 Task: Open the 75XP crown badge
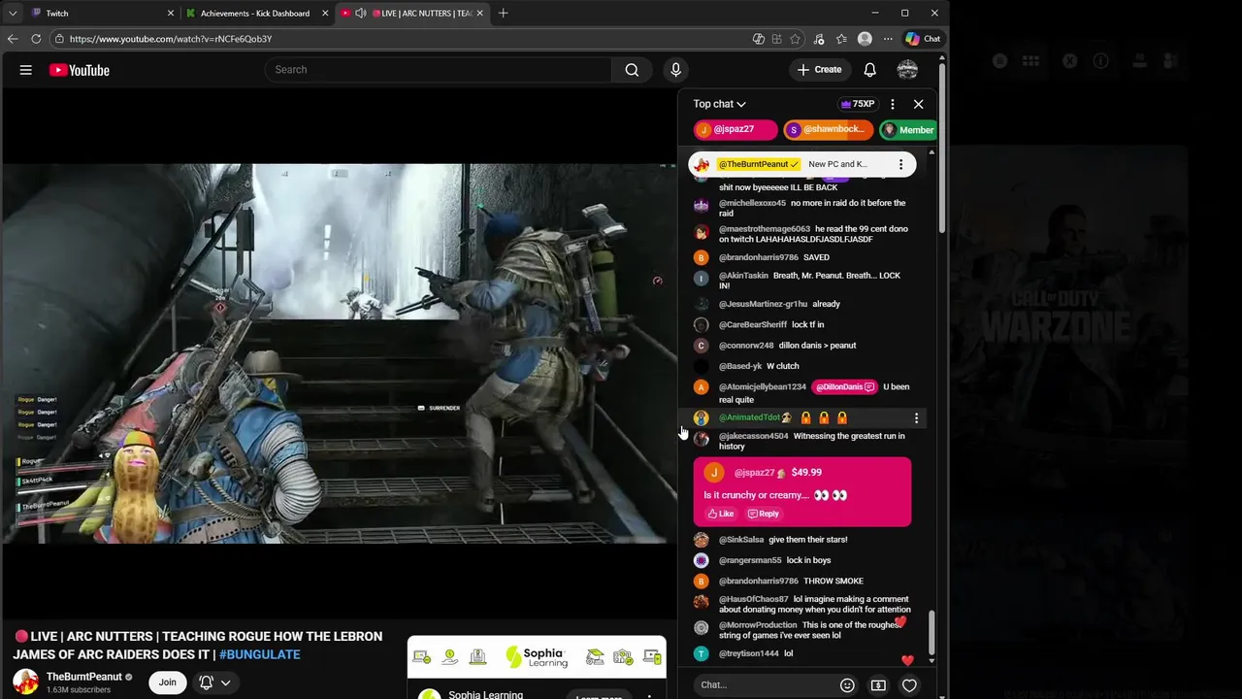point(858,104)
